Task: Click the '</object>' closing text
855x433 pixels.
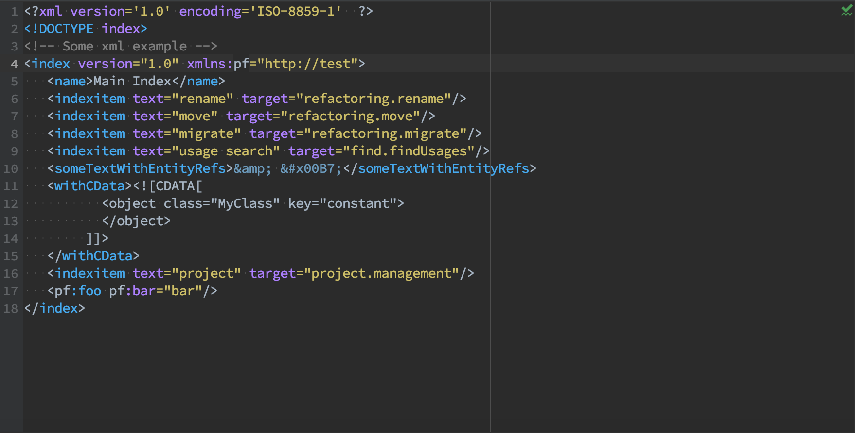Action: pyautogui.click(x=136, y=221)
